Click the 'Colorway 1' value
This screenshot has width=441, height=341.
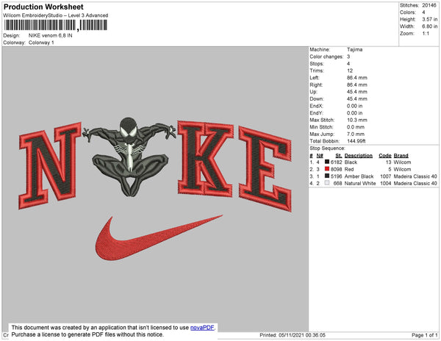coord(41,43)
